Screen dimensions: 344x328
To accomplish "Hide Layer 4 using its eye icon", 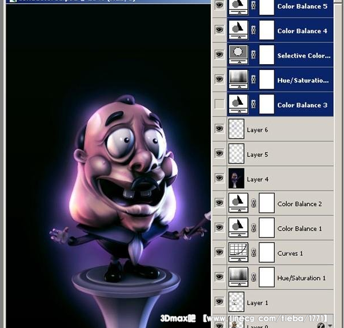I will pos(219,178).
